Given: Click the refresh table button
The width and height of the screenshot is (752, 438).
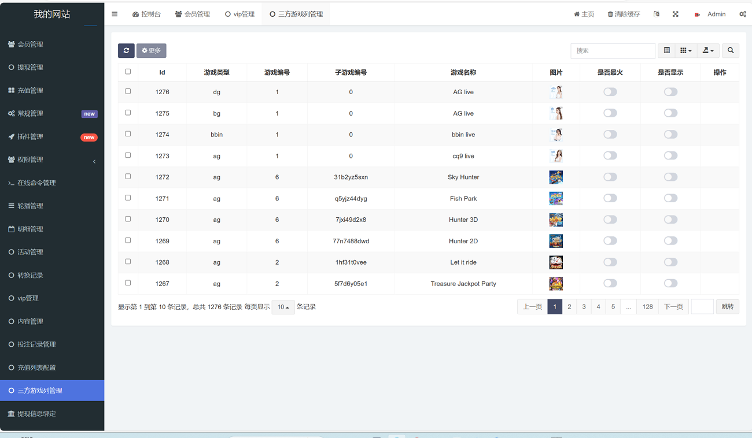Looking at the screenshot, I should tap(126, 51).
